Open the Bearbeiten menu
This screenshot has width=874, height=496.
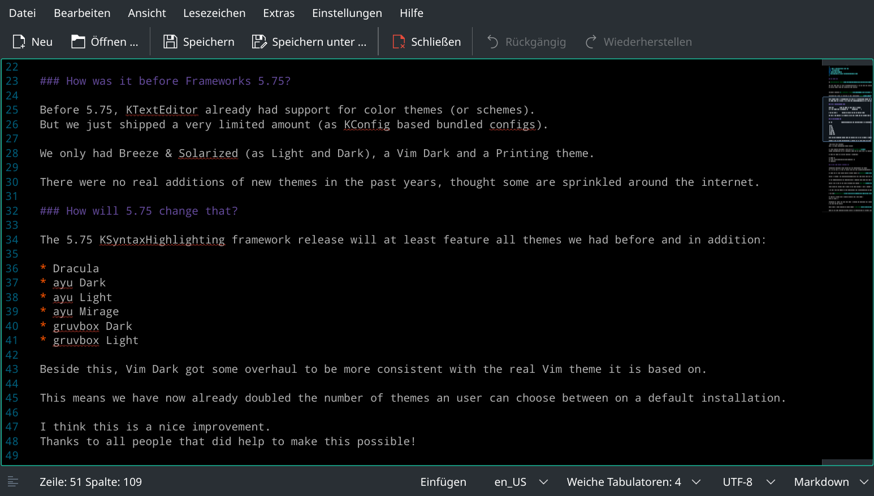coord(82,13)
